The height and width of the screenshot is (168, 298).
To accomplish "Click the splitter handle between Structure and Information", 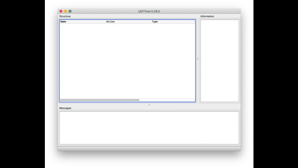I will (x=198, y=59).
